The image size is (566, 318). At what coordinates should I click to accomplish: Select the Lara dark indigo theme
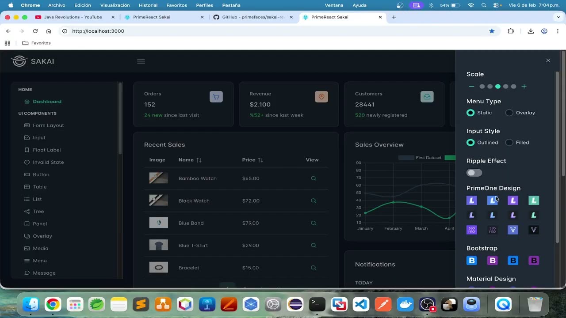[x=472, y=216]
